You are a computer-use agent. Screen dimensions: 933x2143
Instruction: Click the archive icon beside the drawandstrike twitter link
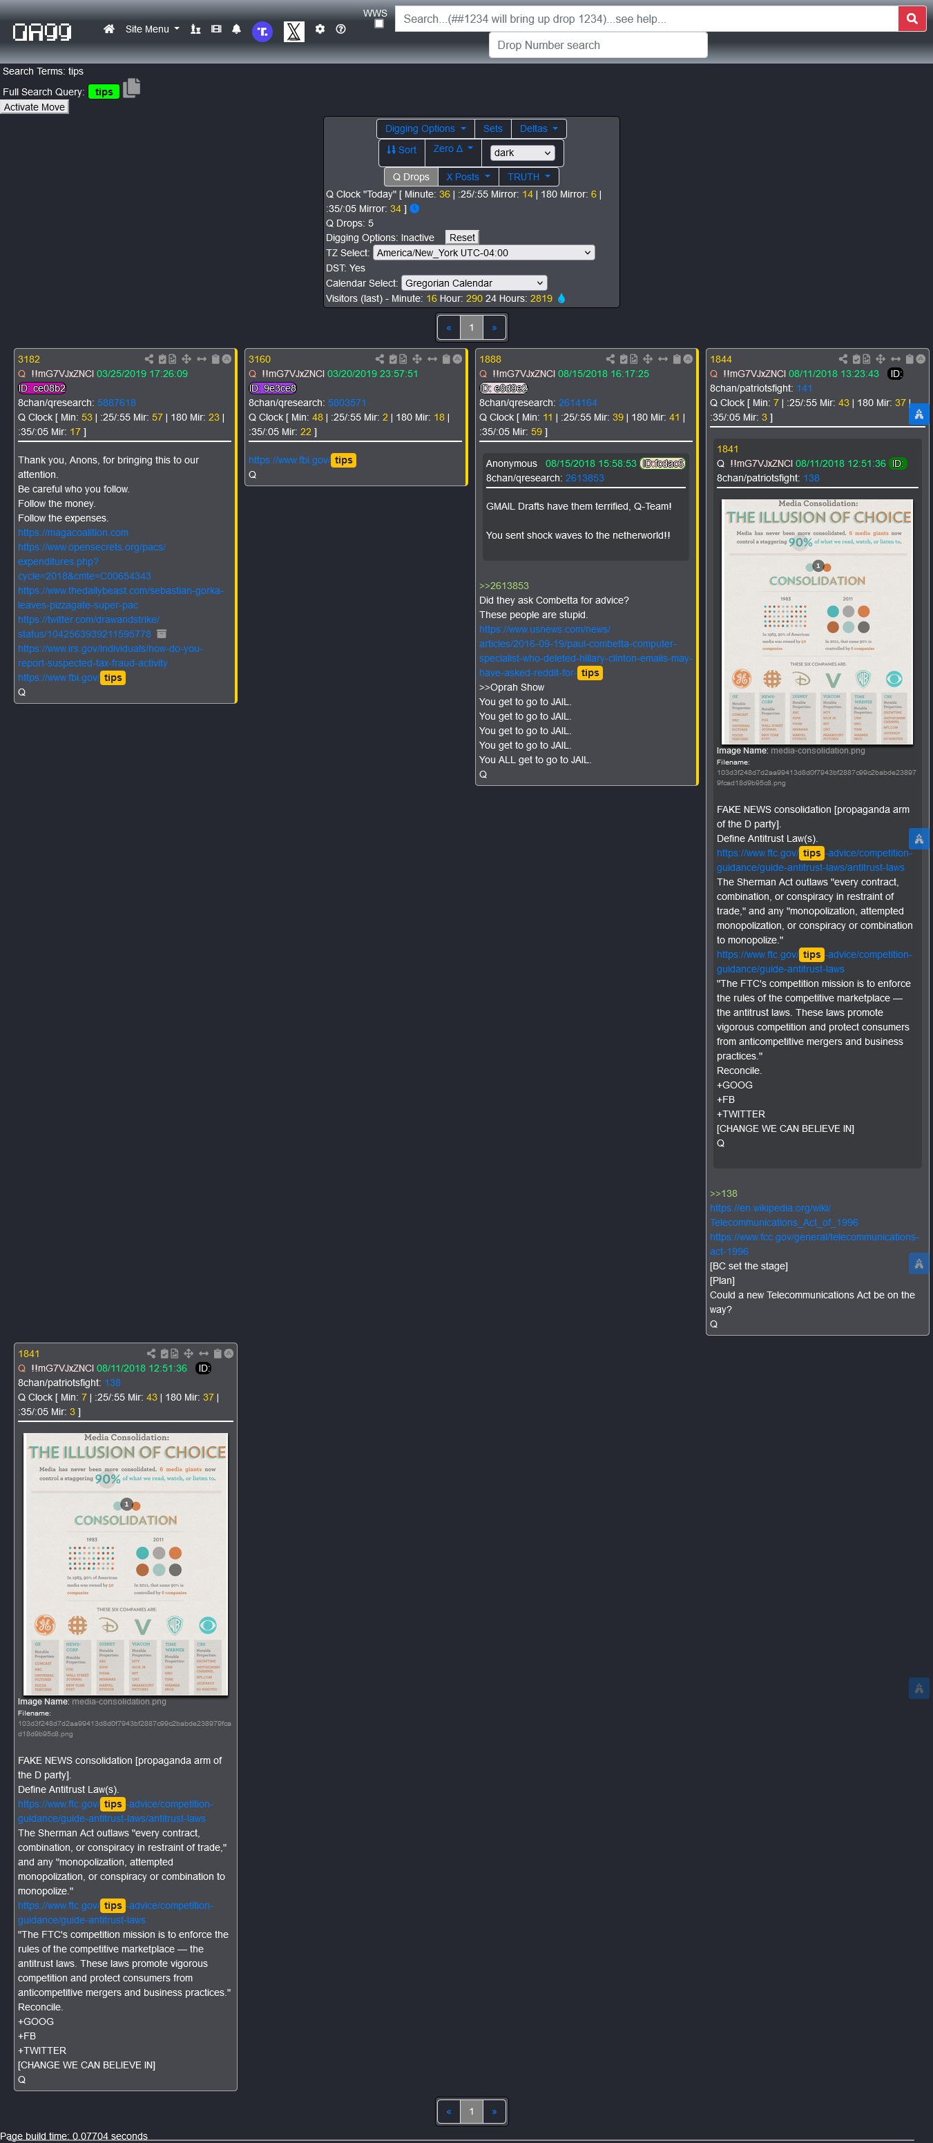click(162, 634)
